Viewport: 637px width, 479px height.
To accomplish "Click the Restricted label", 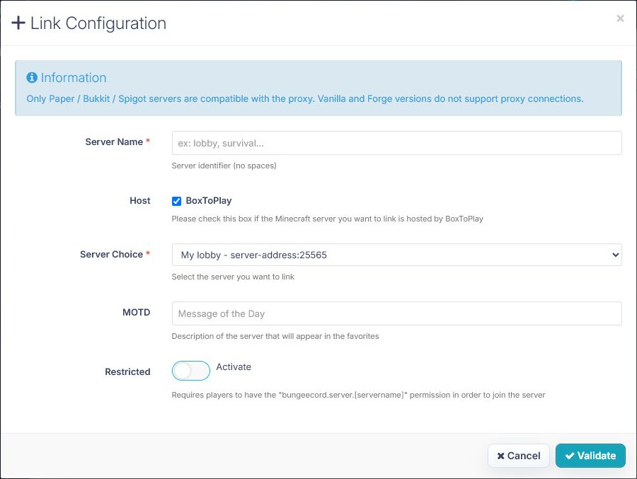I will 127,371.
